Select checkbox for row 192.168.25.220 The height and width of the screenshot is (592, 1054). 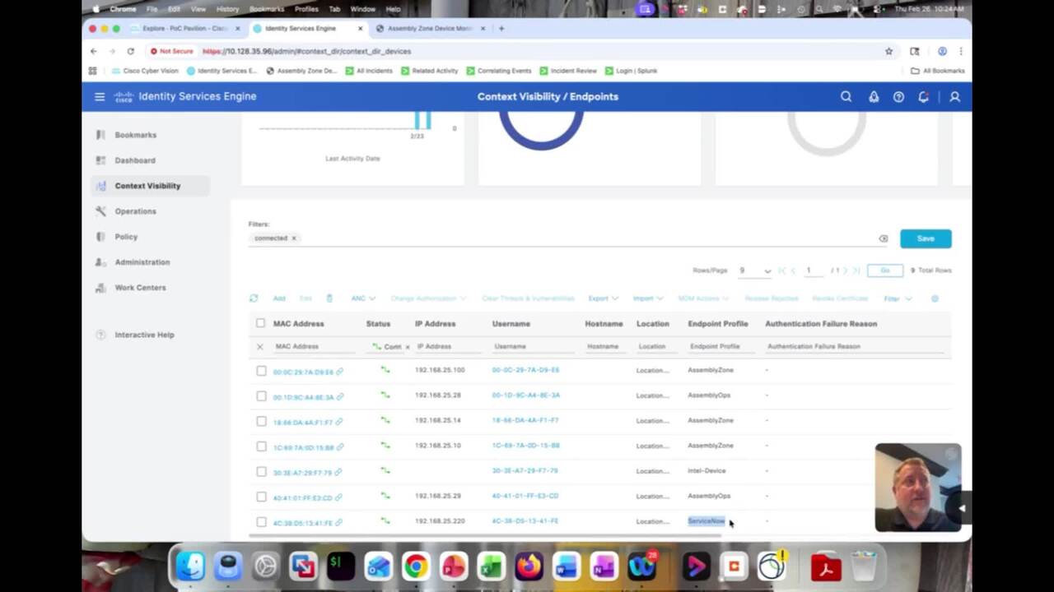coord(261,522)
